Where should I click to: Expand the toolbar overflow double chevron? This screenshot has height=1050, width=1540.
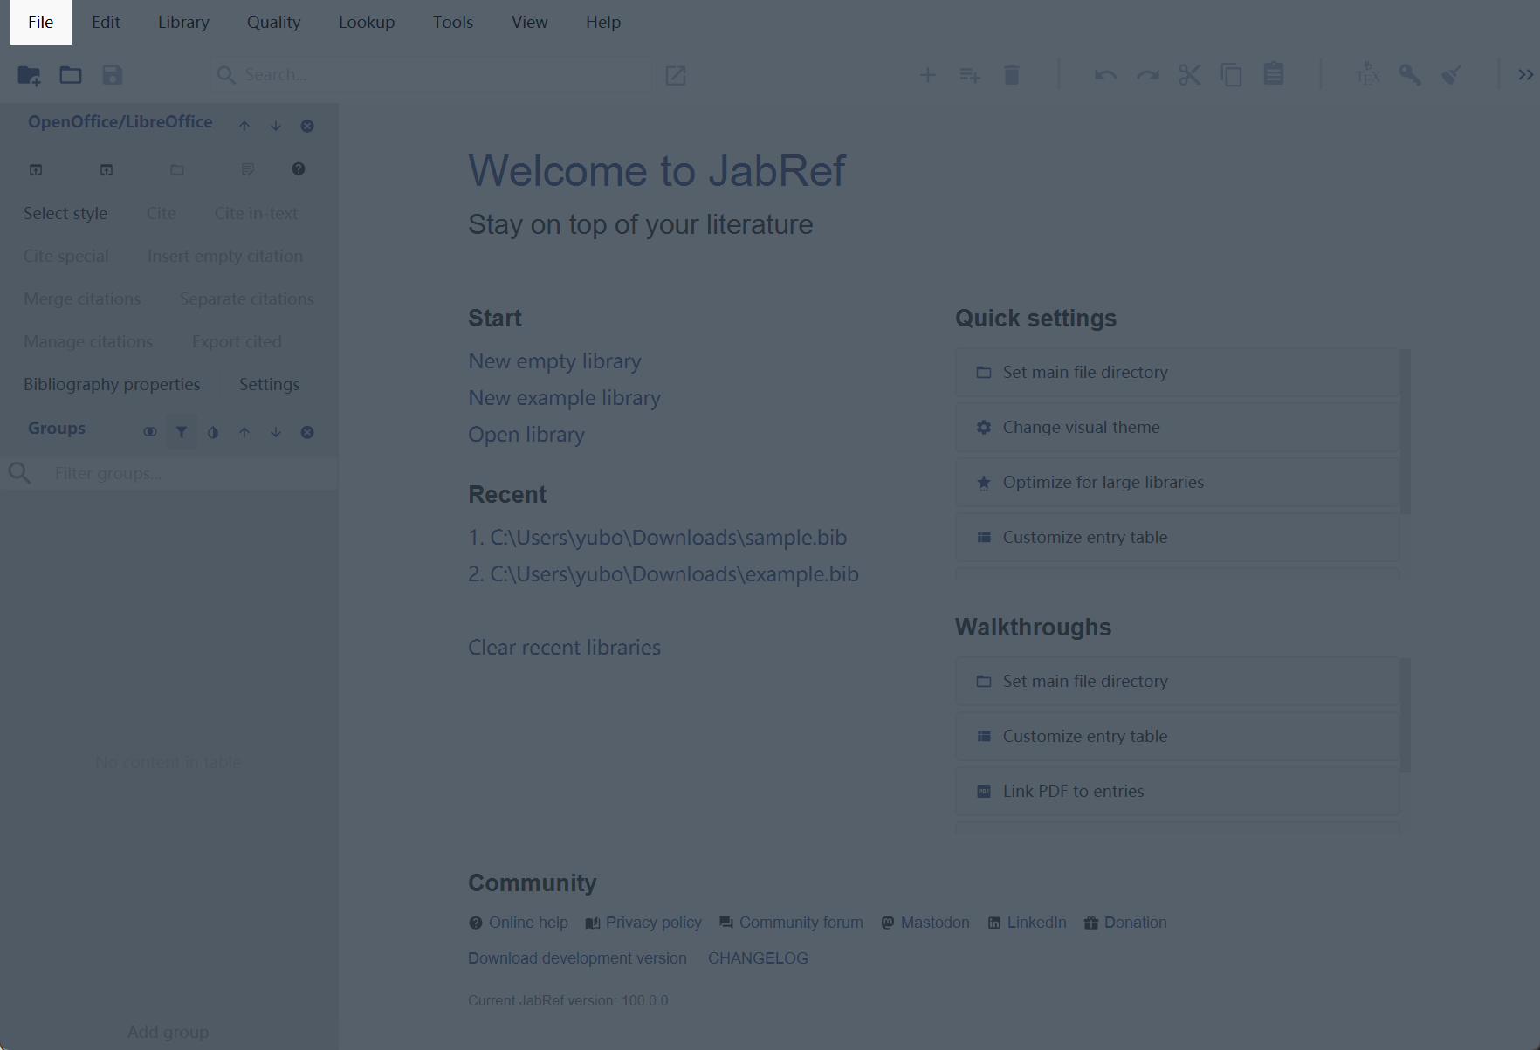[x=1525, y=75]
